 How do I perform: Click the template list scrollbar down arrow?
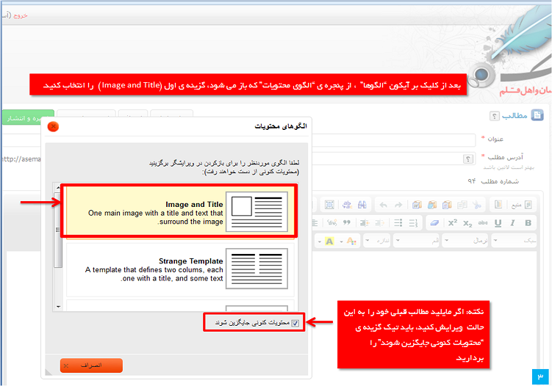pyautogui.click(x=59, y=307)
